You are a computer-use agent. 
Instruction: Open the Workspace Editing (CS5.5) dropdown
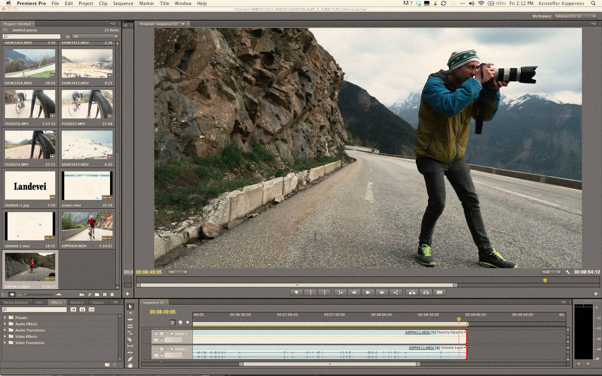coord(575,16)
